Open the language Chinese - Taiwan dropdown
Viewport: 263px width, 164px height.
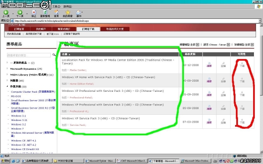pyautogui.click(x=228, y=45)
